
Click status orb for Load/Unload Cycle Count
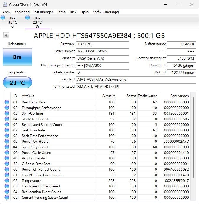(7, 175)
